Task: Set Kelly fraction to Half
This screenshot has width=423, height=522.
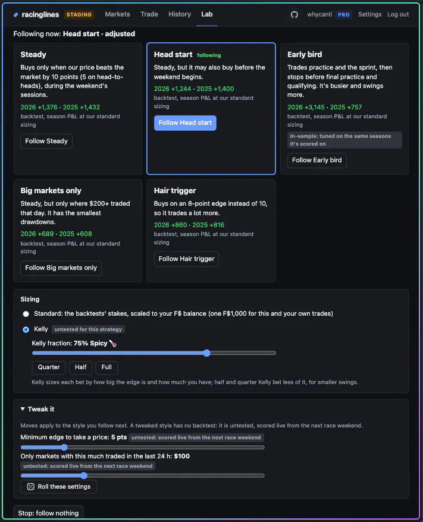Action: [80, 367]
